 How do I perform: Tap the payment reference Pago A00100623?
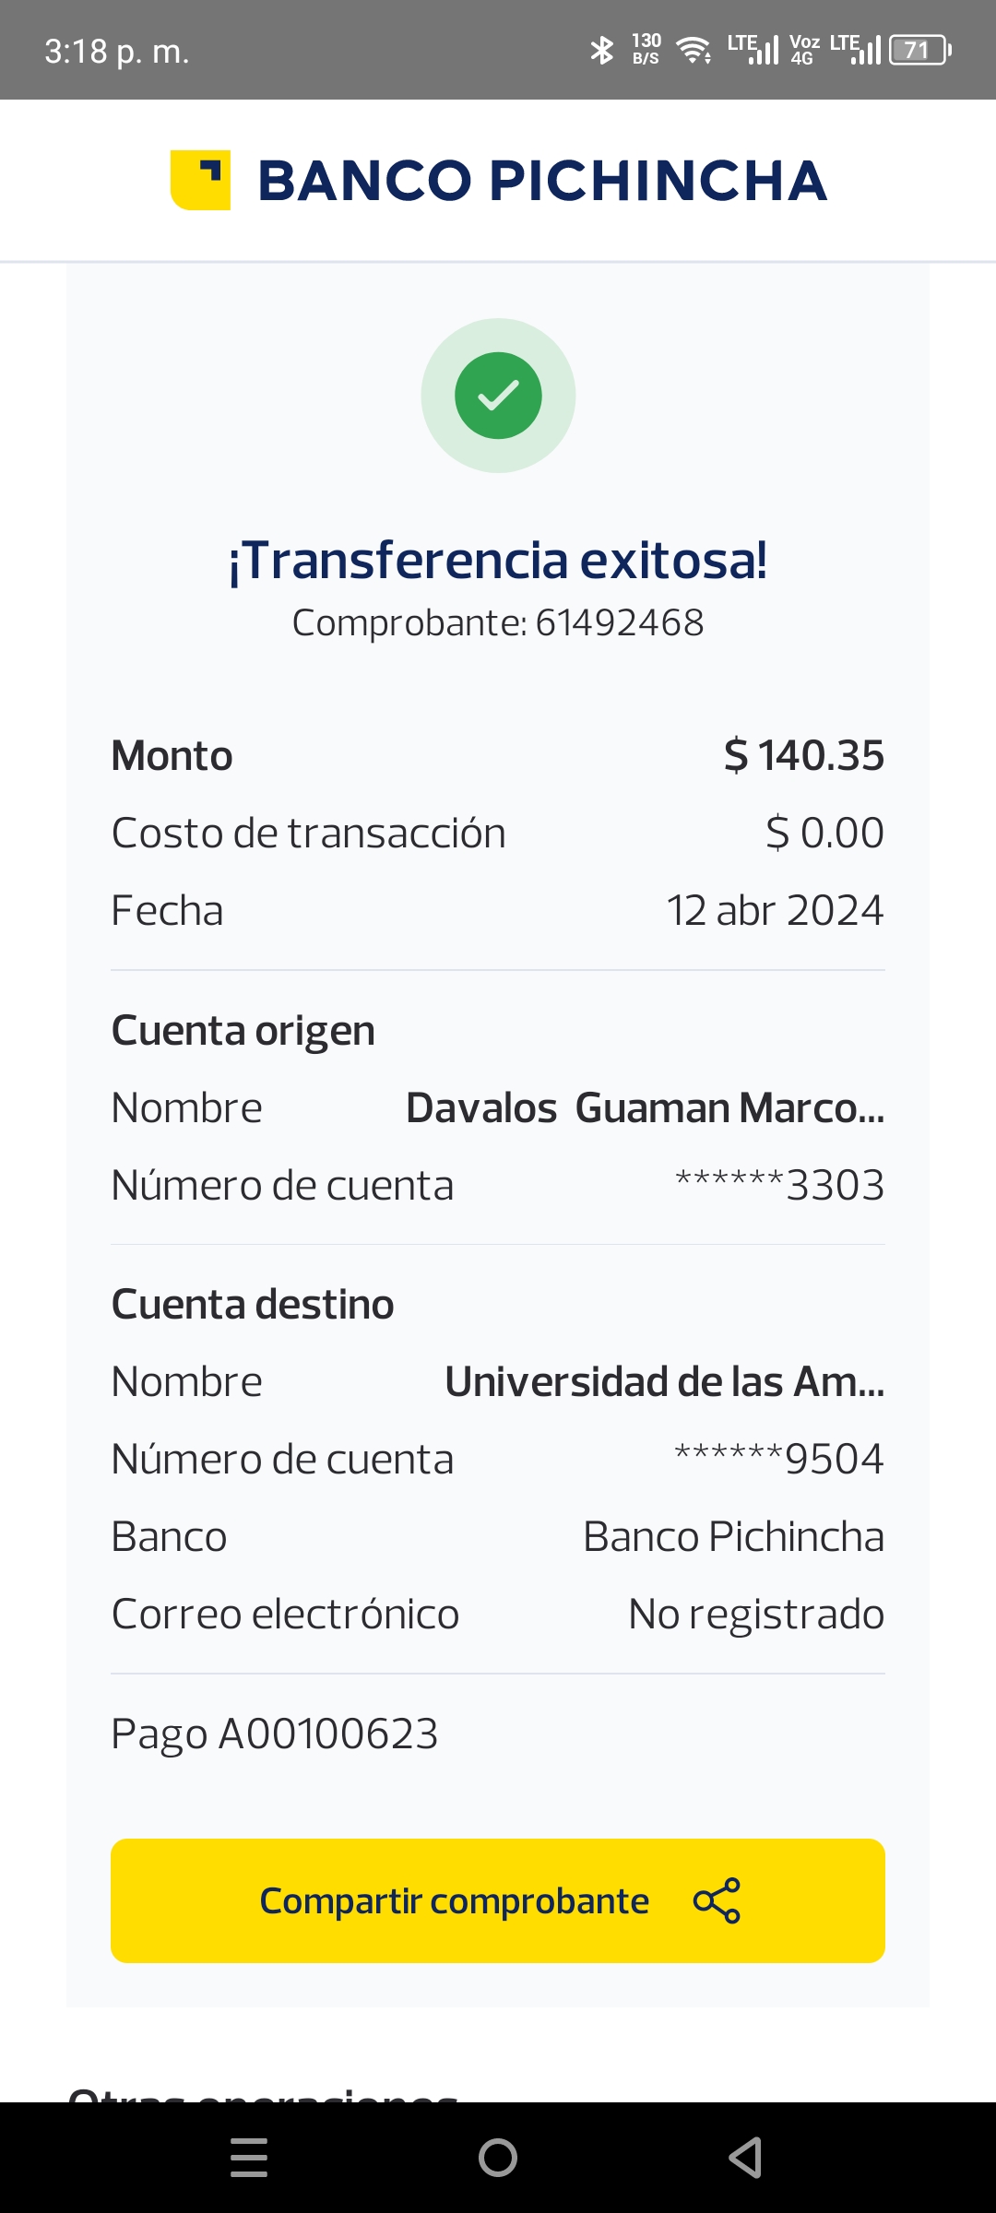point(275,1734)
